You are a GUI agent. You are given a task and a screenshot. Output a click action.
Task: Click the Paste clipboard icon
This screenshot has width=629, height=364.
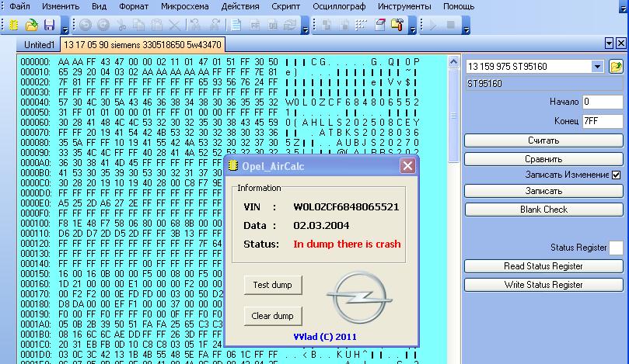point(157,25)
